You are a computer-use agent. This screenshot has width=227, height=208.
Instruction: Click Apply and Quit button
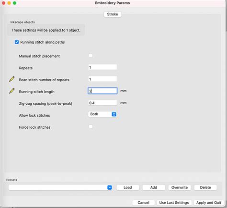coord(209,203)
